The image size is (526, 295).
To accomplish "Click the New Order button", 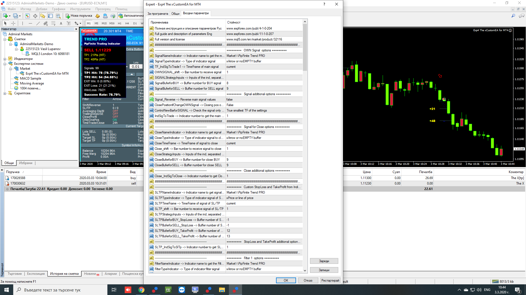I will pos(79,16).
